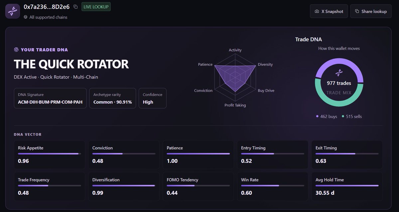Screen dimensions: 399x212
Task: Click the DNA helix app logo
Action: pyautogui.click(x=13, y=11)
